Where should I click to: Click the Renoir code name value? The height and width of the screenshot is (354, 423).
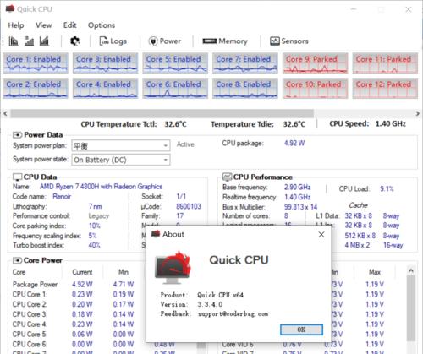coord(62,196)
